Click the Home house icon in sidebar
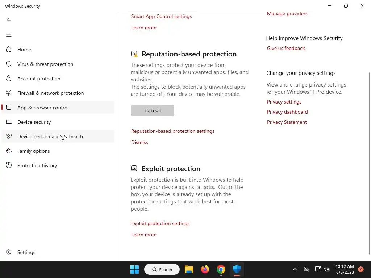Screen dimensions: 371x278 (9, 49)
